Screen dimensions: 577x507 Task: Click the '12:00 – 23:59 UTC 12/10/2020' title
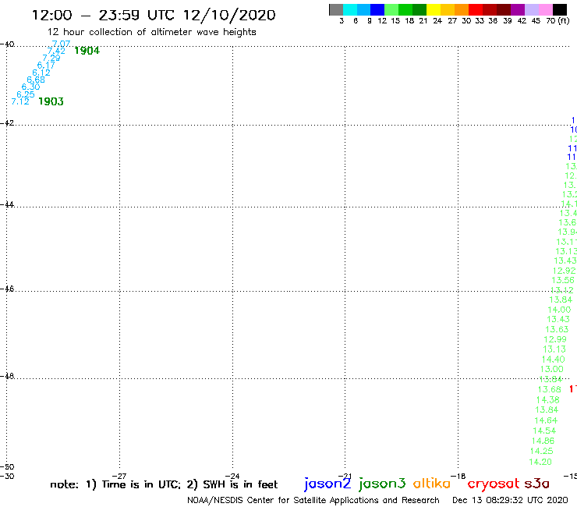pos(154,16)
